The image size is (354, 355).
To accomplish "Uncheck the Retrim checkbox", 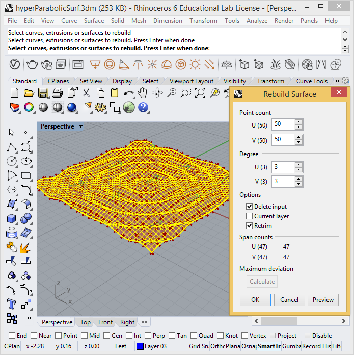I will [249, 226].
